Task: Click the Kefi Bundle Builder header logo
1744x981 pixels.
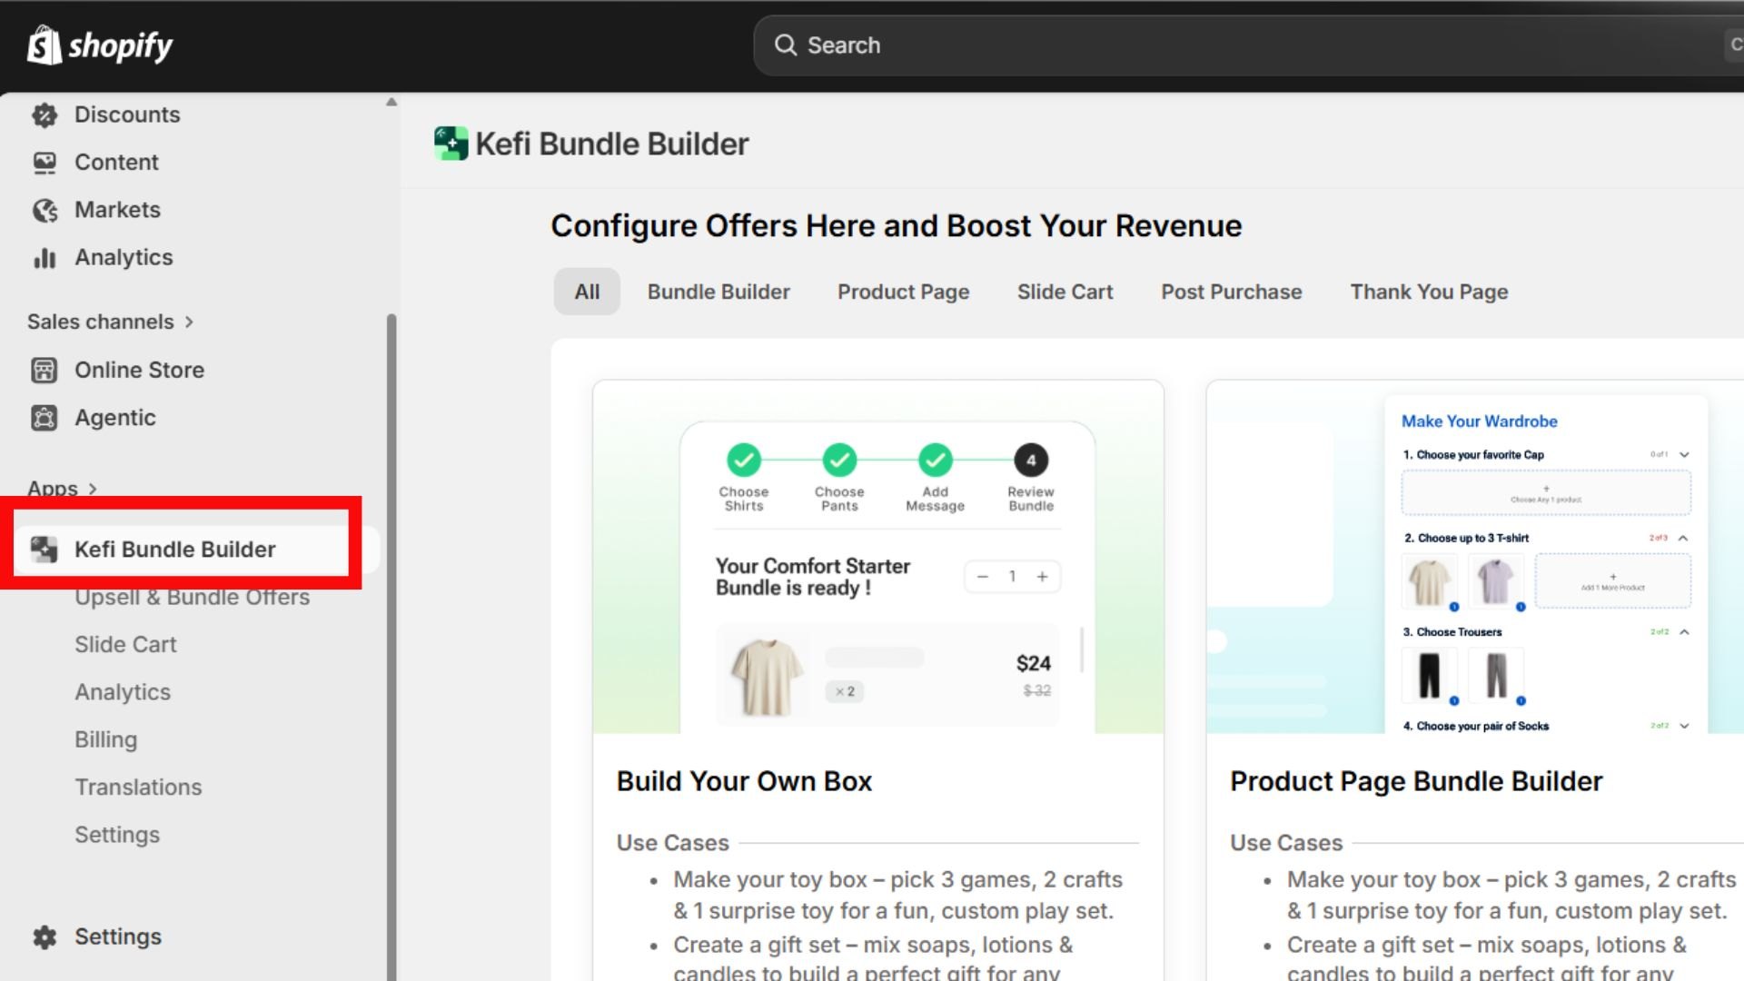Action: (451, 144)
